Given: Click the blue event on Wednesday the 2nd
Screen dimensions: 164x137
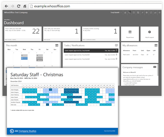Looking at the screenshot, I should click(x=24, y=58).
